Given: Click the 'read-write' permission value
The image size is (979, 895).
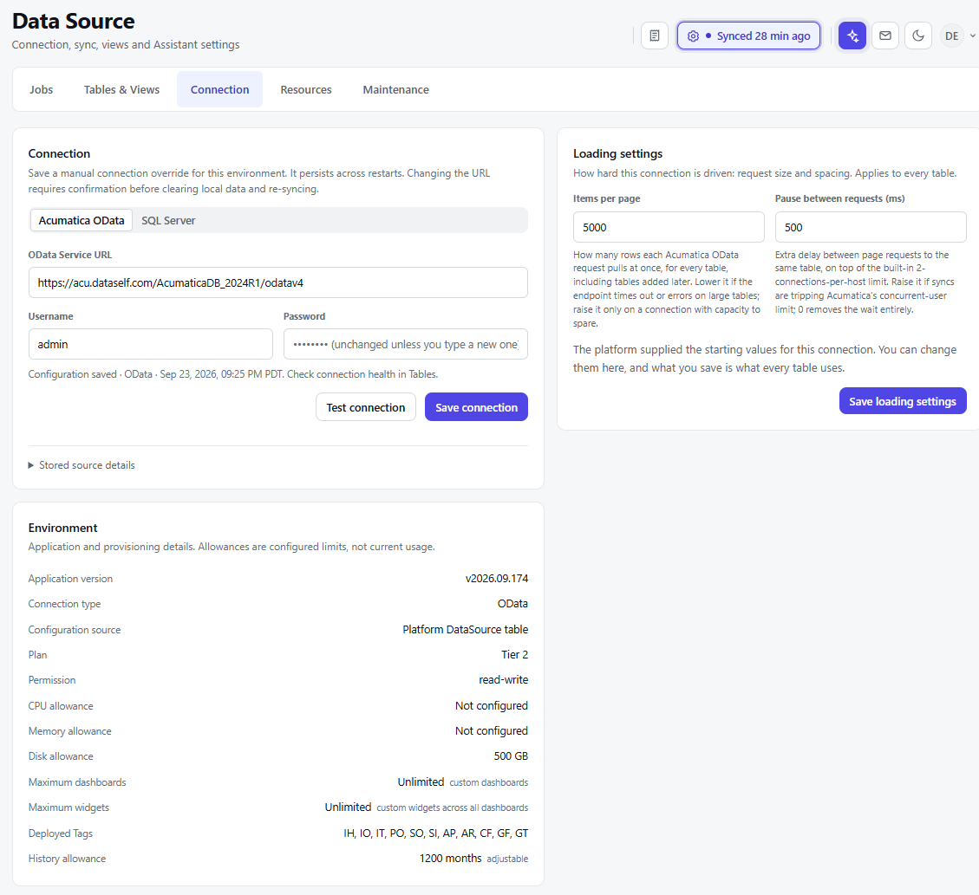Looking at the screenshot, I should pos(503,680).
